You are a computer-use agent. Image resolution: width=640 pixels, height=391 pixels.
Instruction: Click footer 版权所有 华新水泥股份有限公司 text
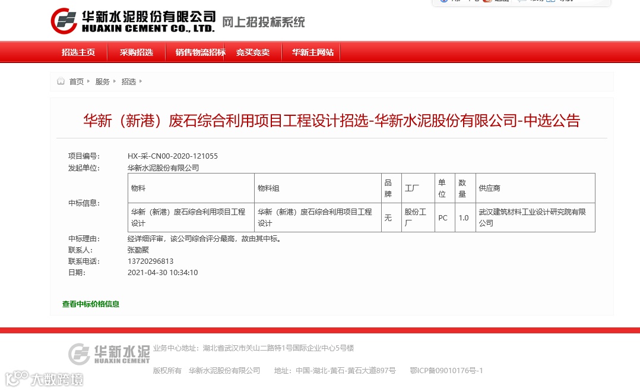click(x=207, y=371)
